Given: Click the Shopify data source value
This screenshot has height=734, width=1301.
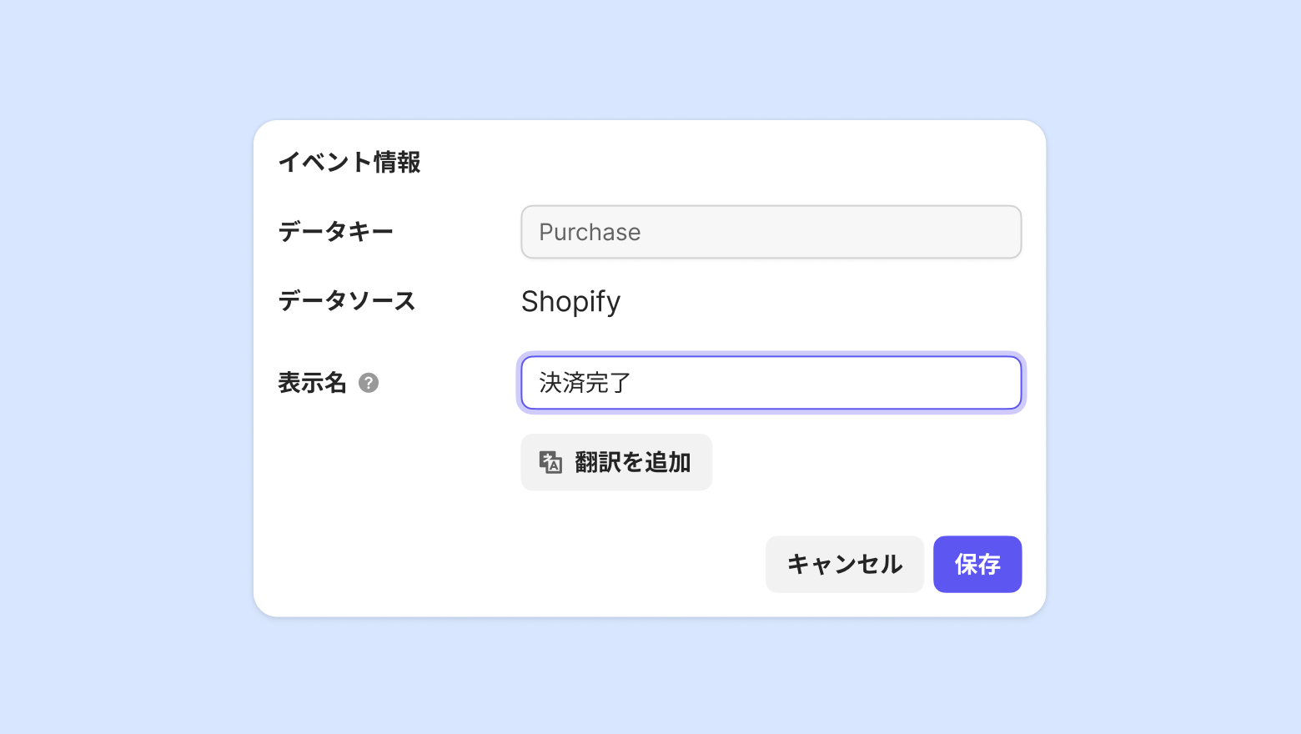Looking at the screenshot, I should pyautogui.click(x=570, y=302).
